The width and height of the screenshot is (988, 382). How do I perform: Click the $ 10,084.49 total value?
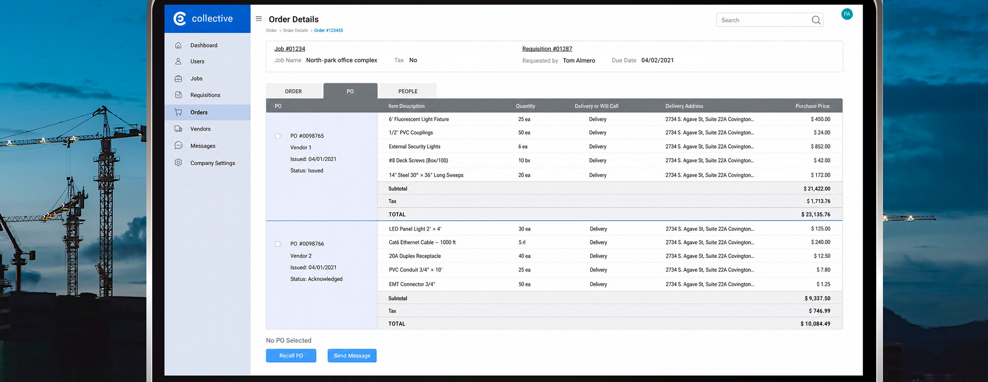coord(815,324)
